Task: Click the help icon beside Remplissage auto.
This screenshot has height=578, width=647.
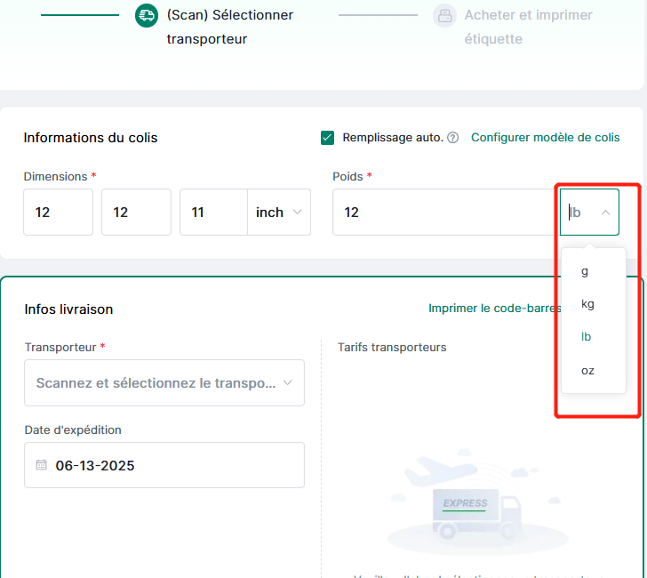Action: [453, 138]
